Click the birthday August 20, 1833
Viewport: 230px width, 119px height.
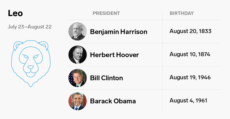tap(190, 31)
